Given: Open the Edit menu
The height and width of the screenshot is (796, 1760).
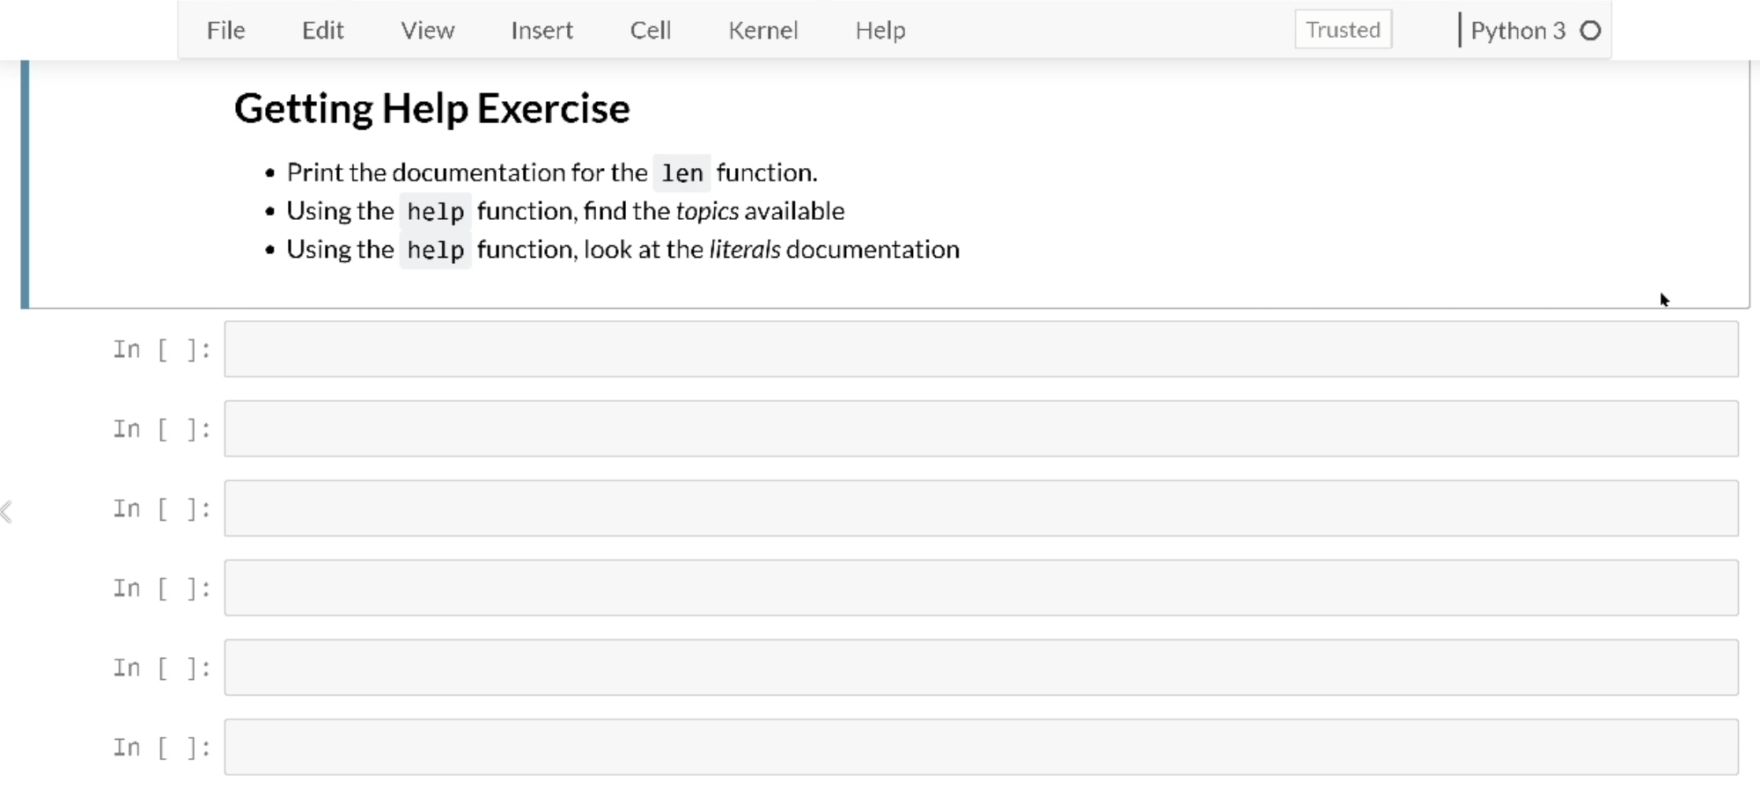Looking at the screenshot, I should [322, 31].
